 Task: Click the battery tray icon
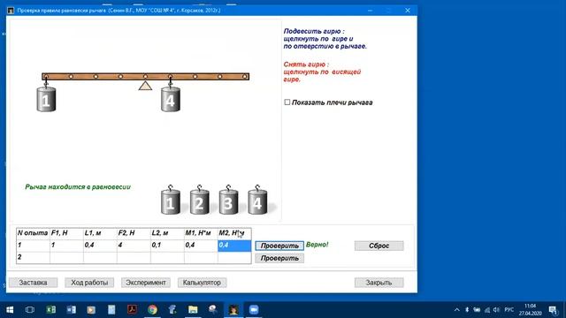click(477, 310)
